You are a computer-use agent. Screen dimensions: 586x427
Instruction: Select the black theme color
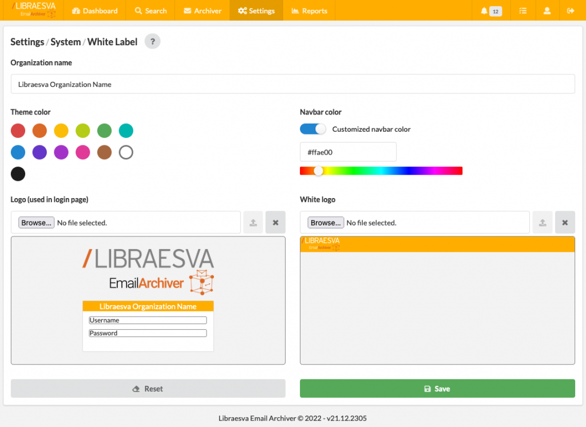18,174
